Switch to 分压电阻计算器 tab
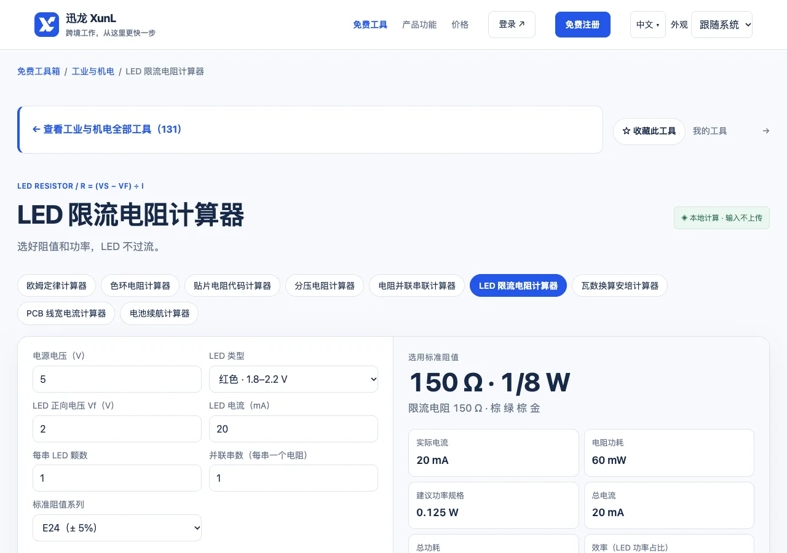 point(325,286)
